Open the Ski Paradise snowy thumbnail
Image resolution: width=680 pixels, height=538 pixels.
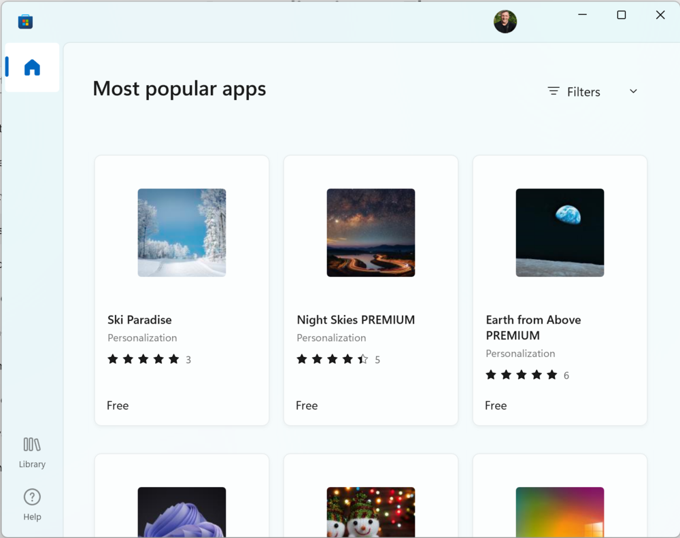182,233
